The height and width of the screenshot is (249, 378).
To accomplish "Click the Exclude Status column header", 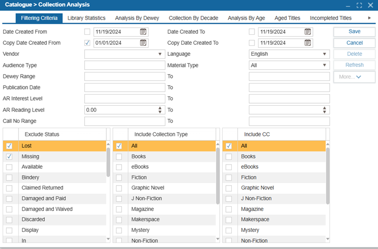I will pyautogui.click(x=62, y=134).
